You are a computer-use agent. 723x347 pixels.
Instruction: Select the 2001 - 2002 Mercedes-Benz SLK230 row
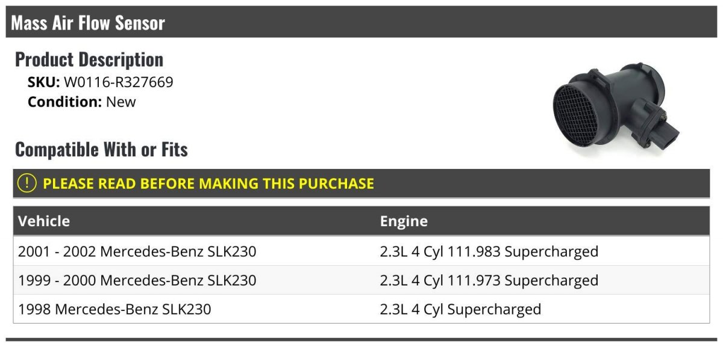point(361,251)
